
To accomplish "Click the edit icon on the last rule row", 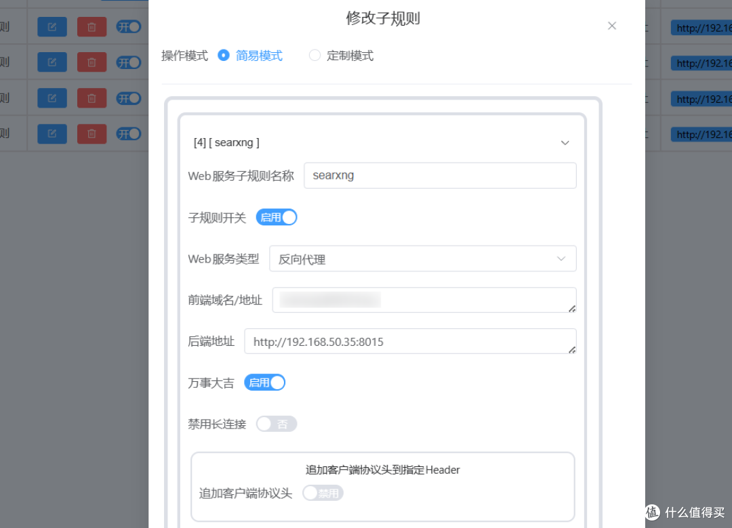I will pyautogui.click(x=52, y=133).
